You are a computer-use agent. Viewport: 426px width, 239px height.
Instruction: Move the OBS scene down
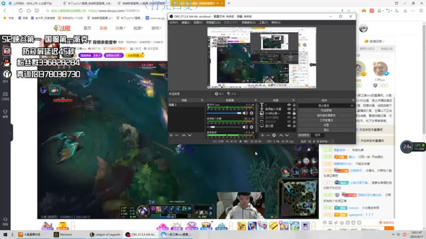190,135
